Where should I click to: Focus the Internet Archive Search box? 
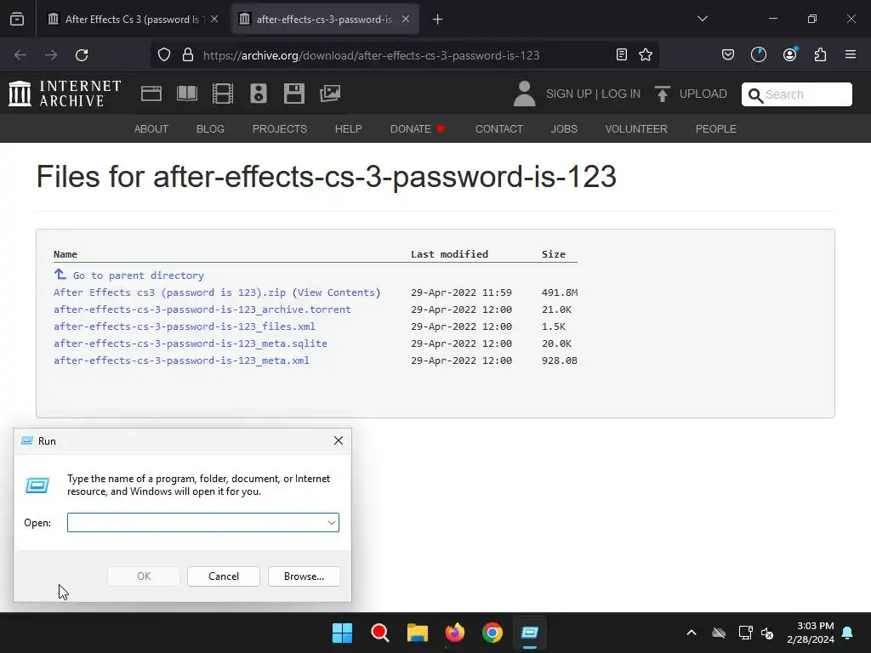pos(796,94)
